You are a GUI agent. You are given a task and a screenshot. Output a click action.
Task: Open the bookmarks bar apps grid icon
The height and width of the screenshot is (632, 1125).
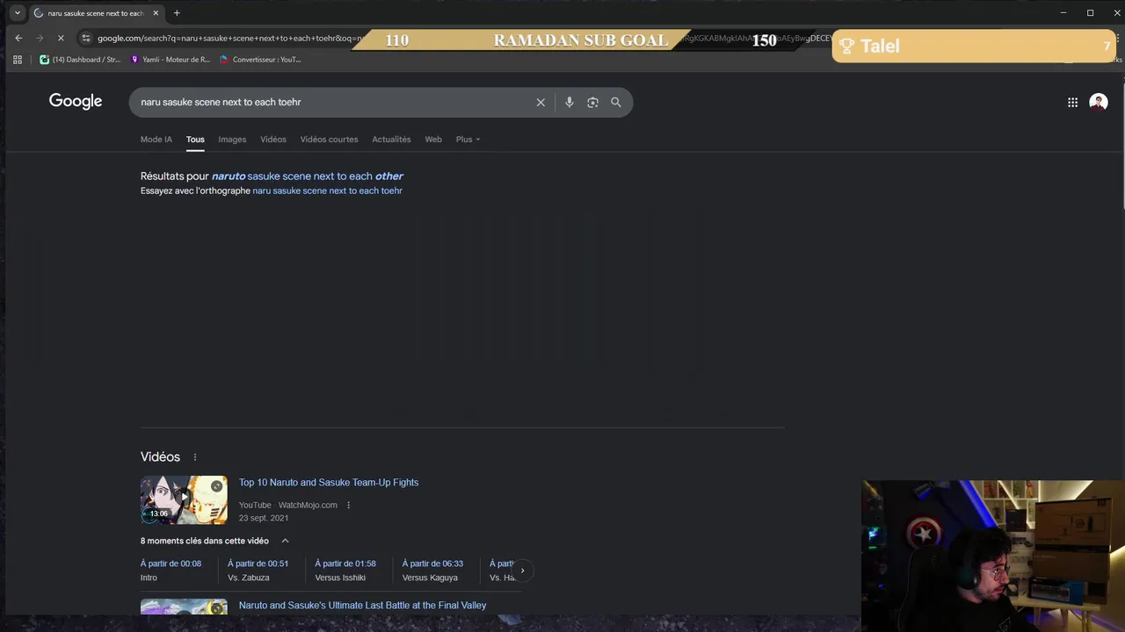18,60
